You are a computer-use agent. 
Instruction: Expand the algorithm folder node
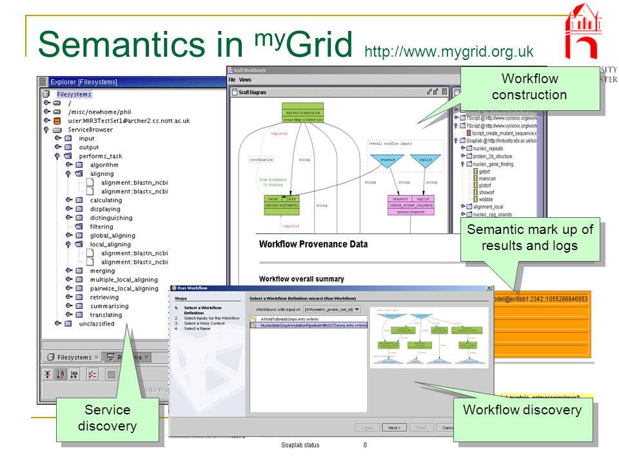[x=69, y=164]
